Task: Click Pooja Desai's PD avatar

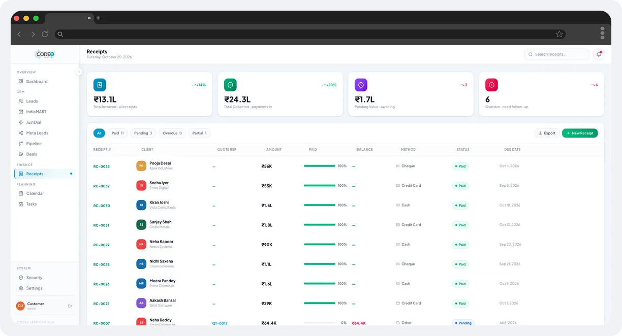Action: pos(141,166)
